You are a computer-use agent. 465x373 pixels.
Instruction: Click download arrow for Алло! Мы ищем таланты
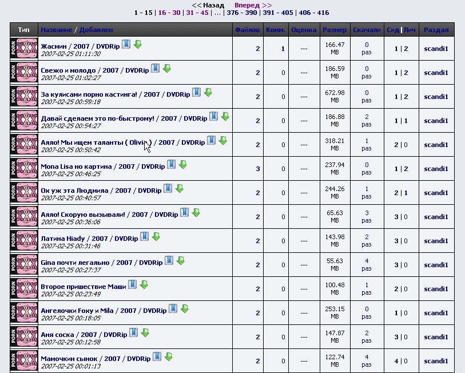223,140
